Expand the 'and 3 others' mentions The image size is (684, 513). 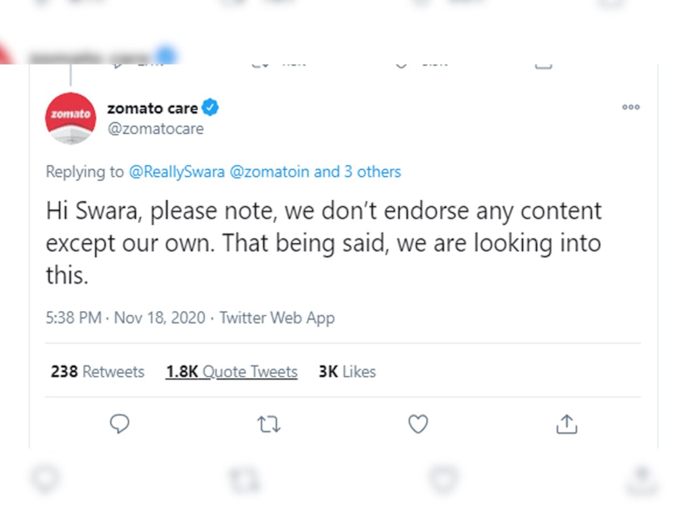pyautogui.click(x=359, y=172)
